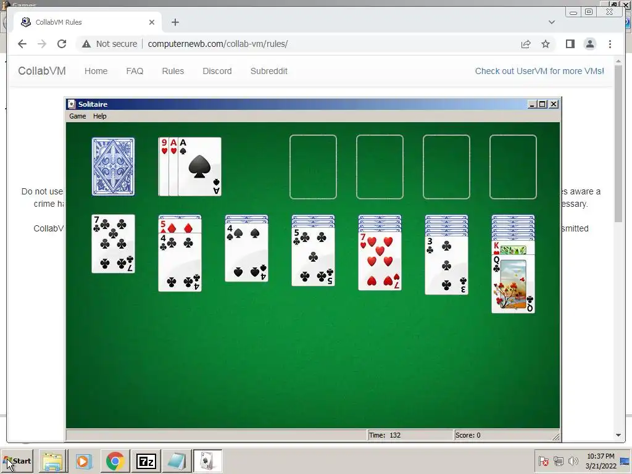Click the Solitaire title bar app icon
Image resolution: width=632 pixels, height=474 pixels.
click(72, 104)
